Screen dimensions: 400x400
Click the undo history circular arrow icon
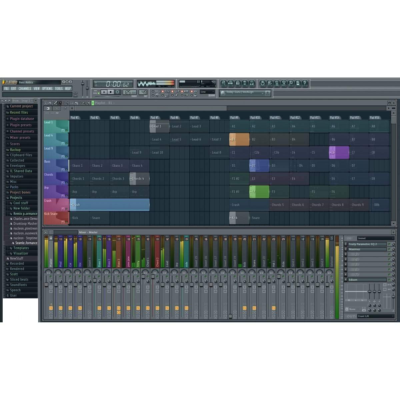tap(262, 83)
